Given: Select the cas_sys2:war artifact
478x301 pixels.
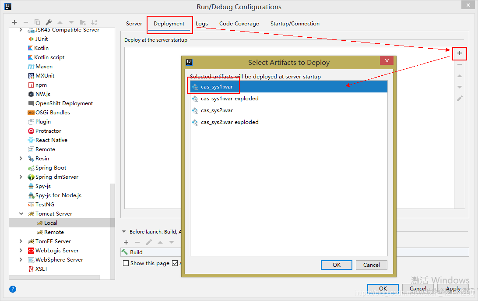Looking at the screenshot, I should click(x=289, y=110).
